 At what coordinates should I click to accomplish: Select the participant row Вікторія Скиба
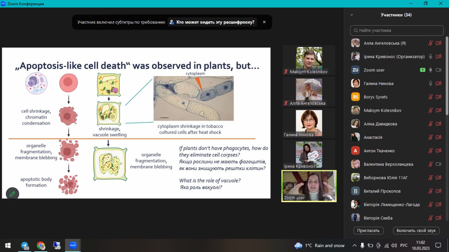pyautogui.click(x=397, y=218)
